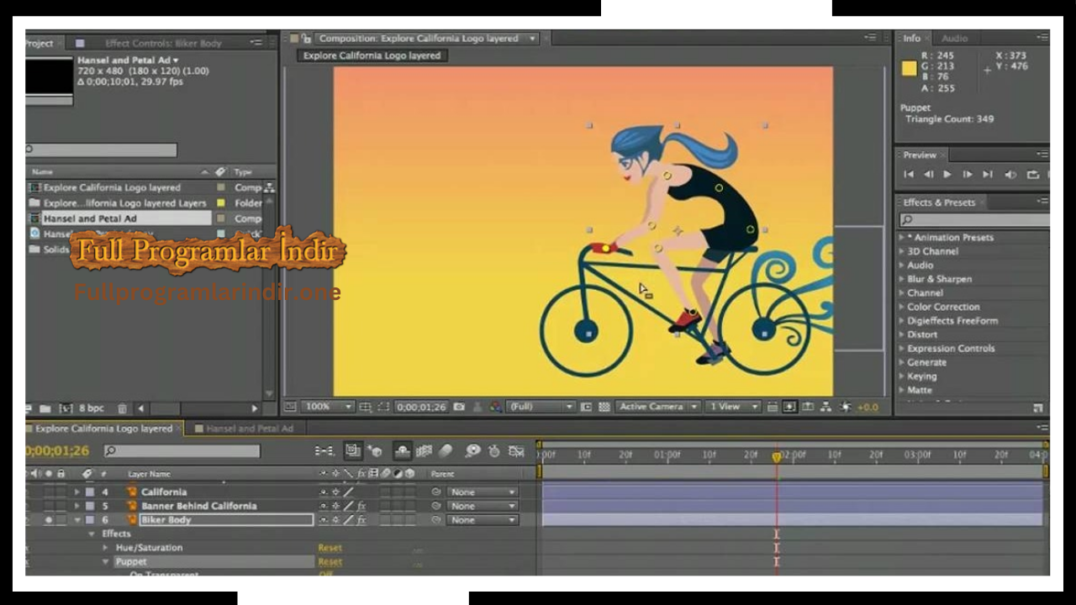Open the grid and guide options icon
The width and height of the screenshot is (1076, 605).
[x=365, y=407]
